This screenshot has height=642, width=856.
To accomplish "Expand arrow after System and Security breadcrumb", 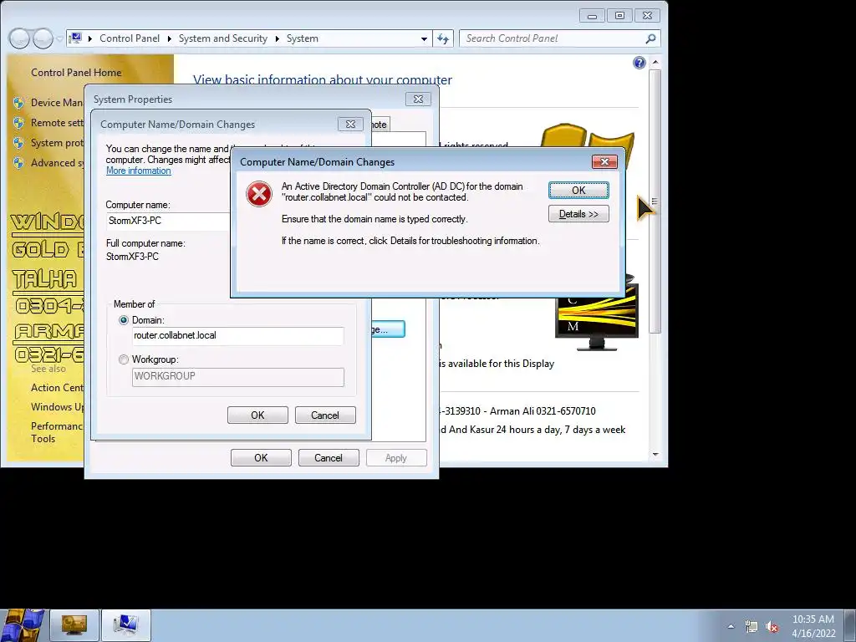I will click(278, 38).
